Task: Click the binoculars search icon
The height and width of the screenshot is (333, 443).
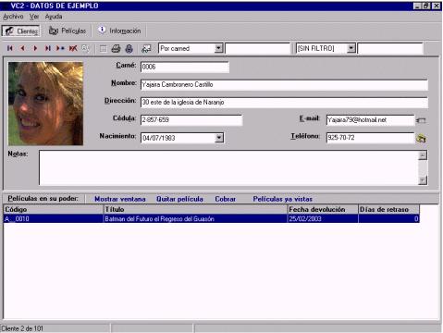Action: point(146,49)
